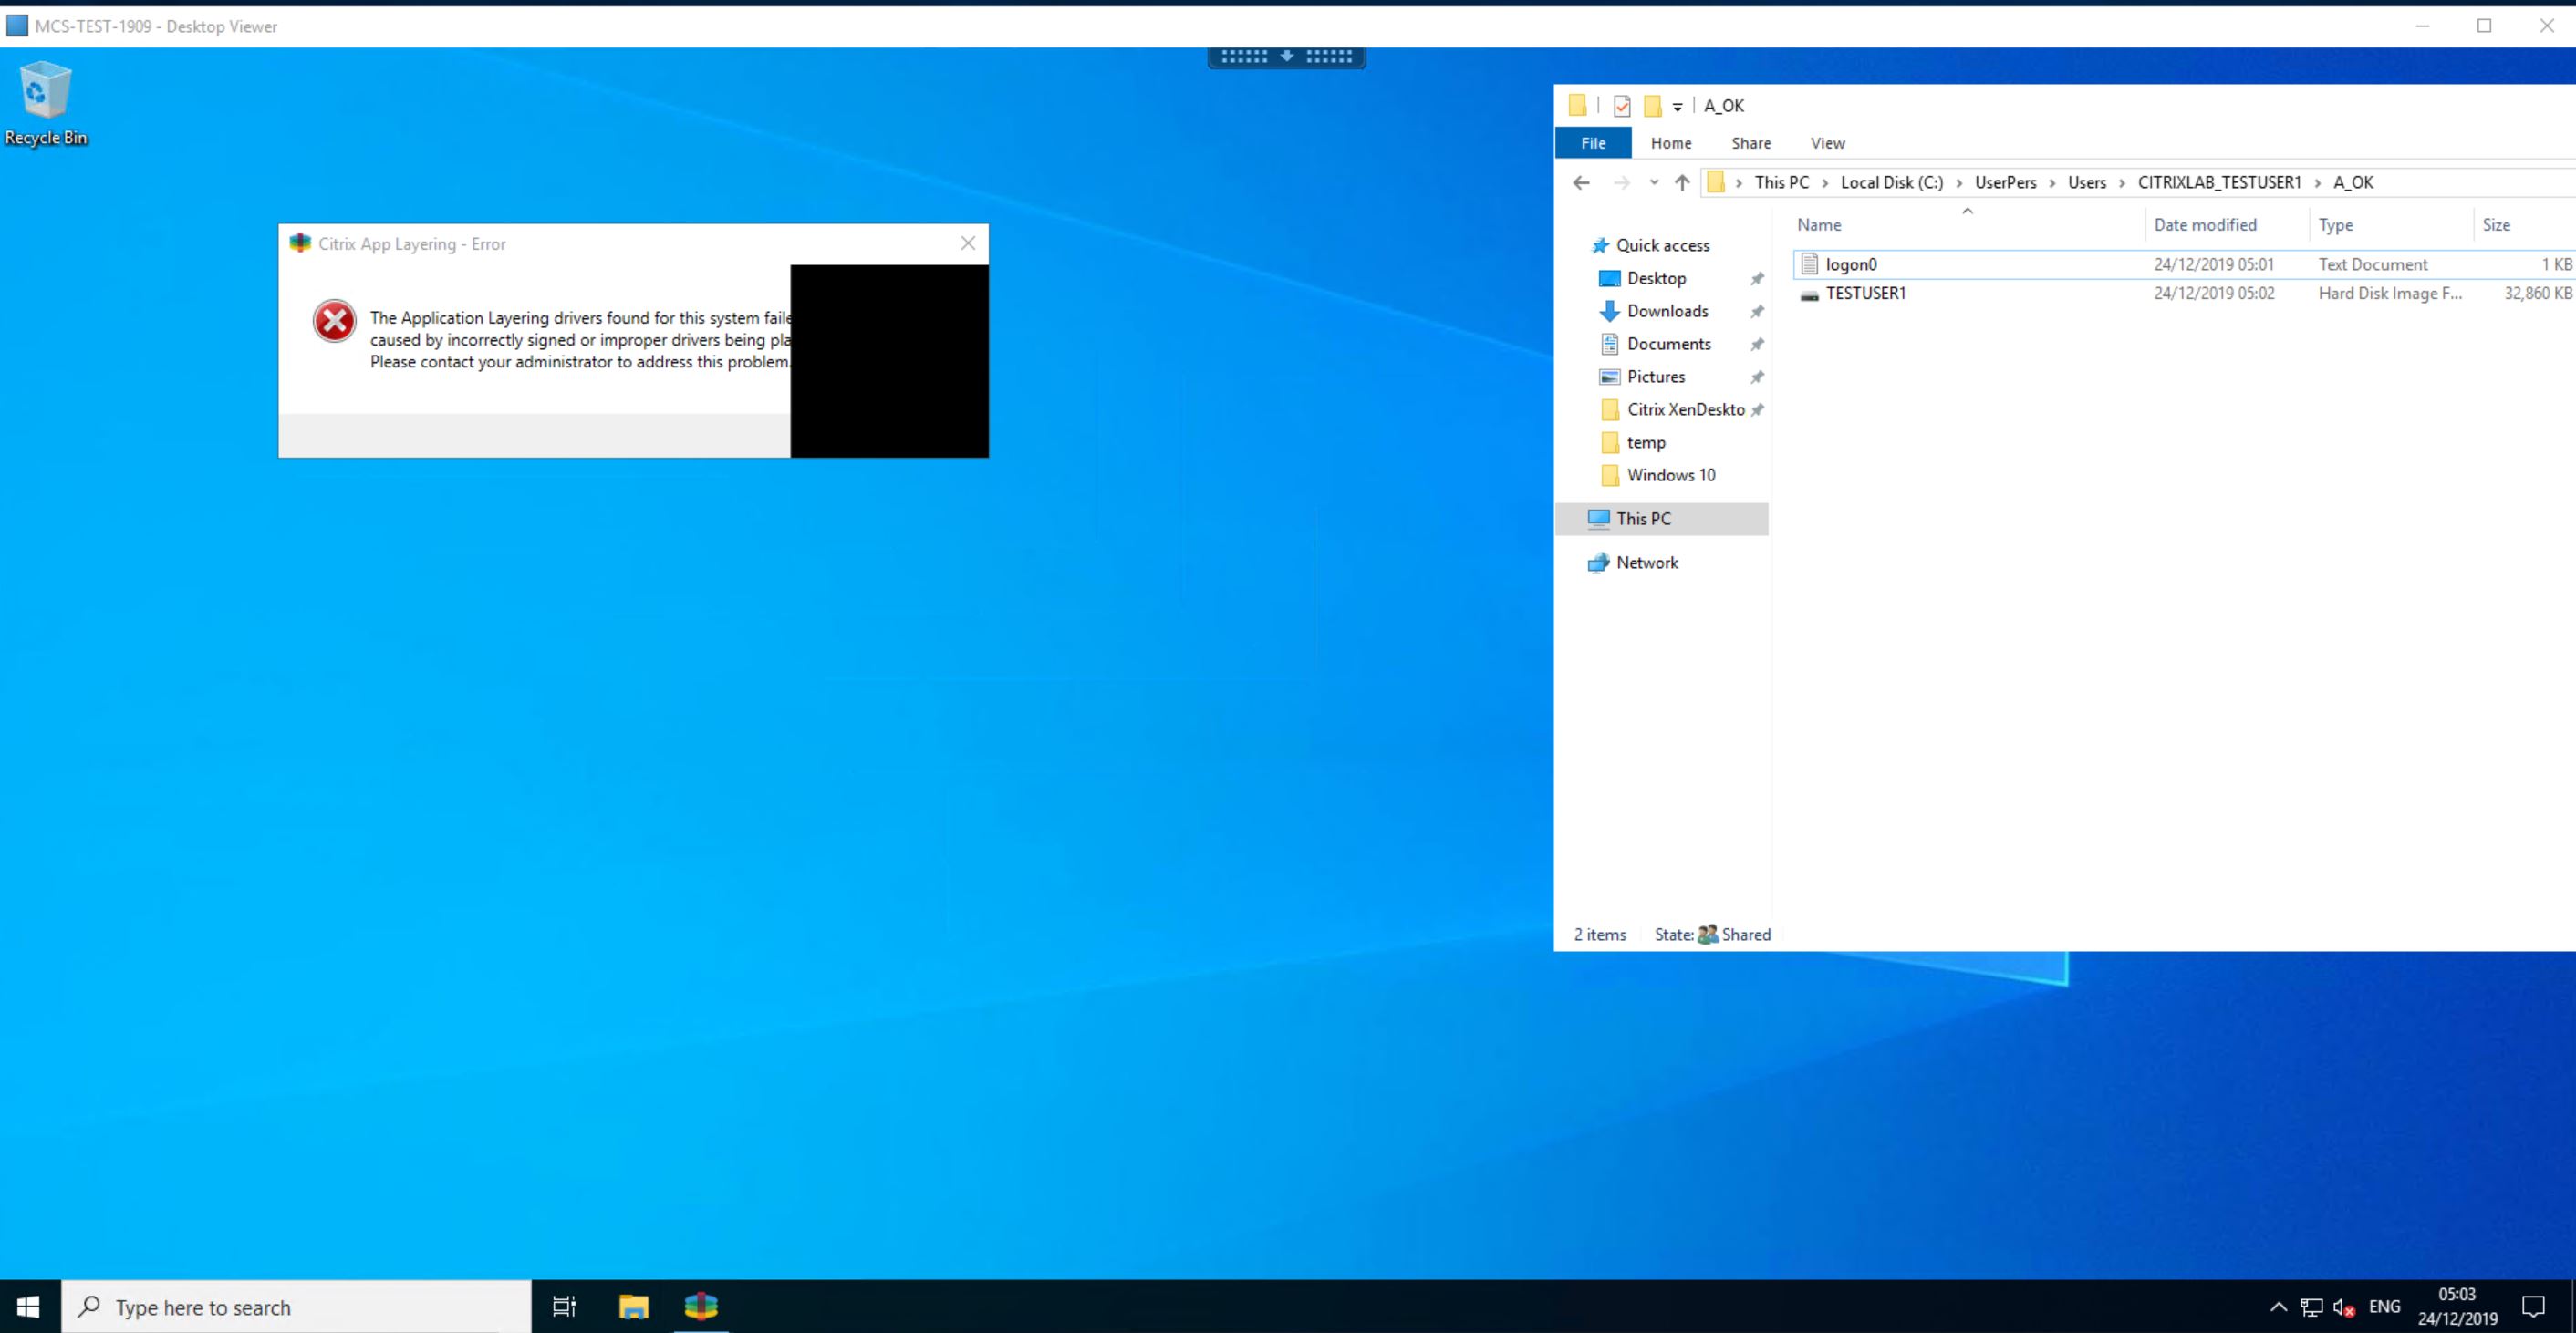2576x1333 pixels.
Task: Click Users breadcrumb in address bar
Action: [x=2086, y=183]
